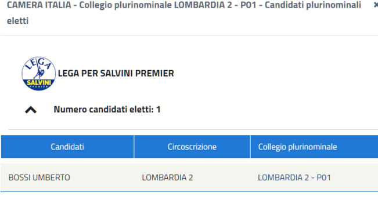Collapse the elected candidates list chevron

pyautogui.click(x=31, y=110)
